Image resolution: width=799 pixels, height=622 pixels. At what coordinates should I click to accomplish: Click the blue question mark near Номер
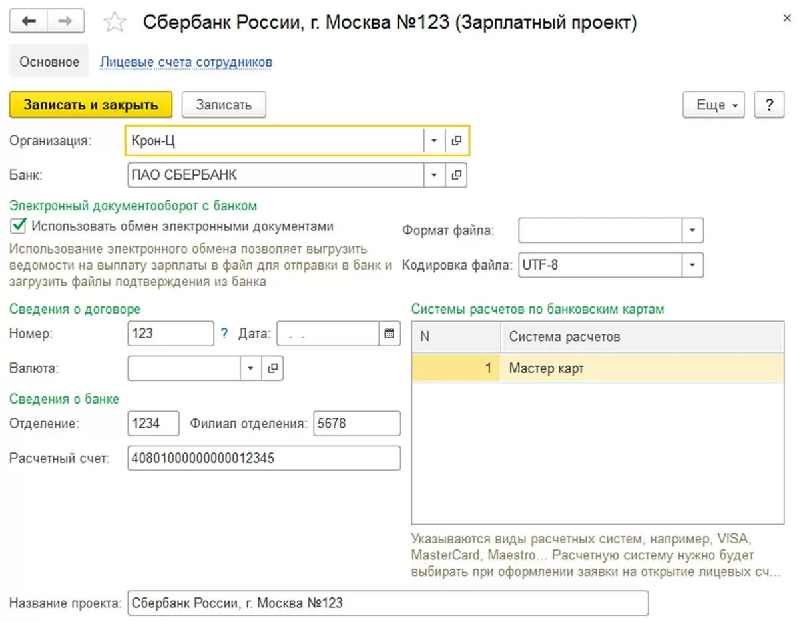(x=224, y=334)
